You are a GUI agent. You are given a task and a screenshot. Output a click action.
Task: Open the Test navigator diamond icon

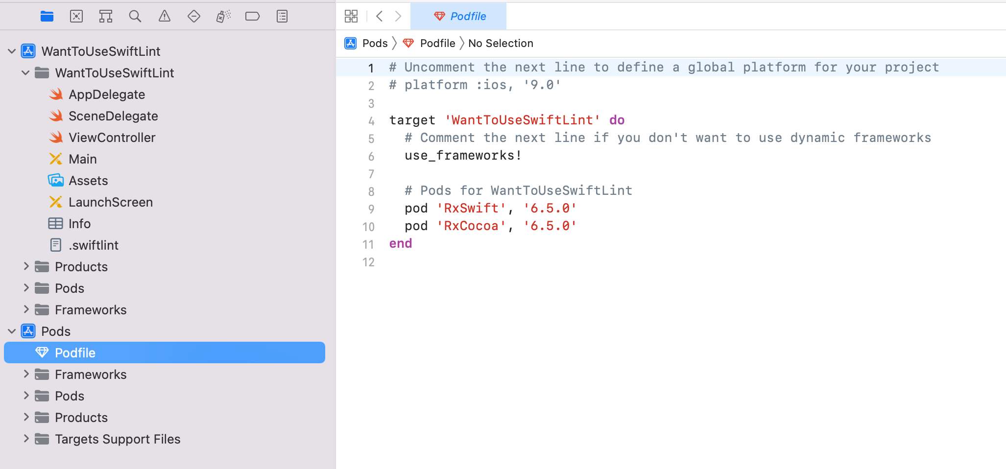pyautogui.click(x=194, y=16)
